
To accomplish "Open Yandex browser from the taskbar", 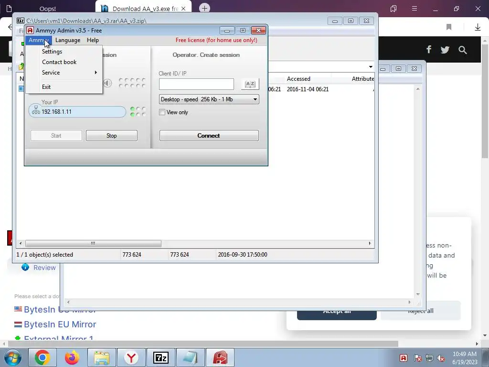I will (131, 357).
